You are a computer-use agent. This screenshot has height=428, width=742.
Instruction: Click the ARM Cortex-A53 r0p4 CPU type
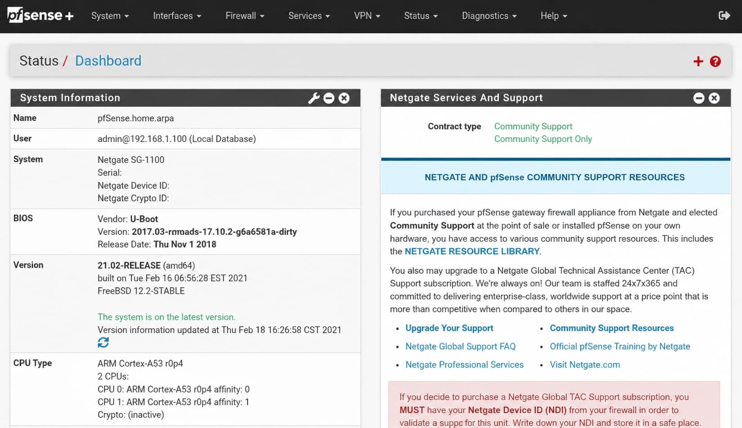[x=140, y=363]
